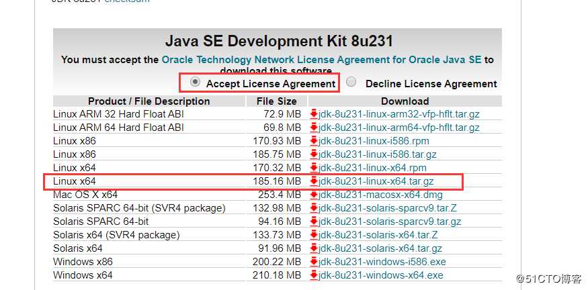Click red download arrow for macosx-x64.dmg
The width and height of the screenshot is (588, 290).
(x=314, y=195)
